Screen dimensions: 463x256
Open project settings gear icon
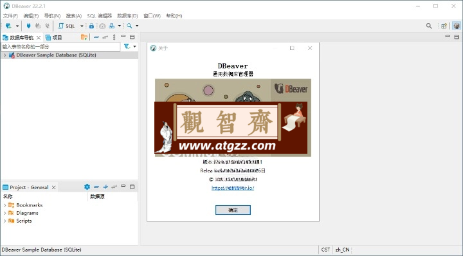coord(87,187)
